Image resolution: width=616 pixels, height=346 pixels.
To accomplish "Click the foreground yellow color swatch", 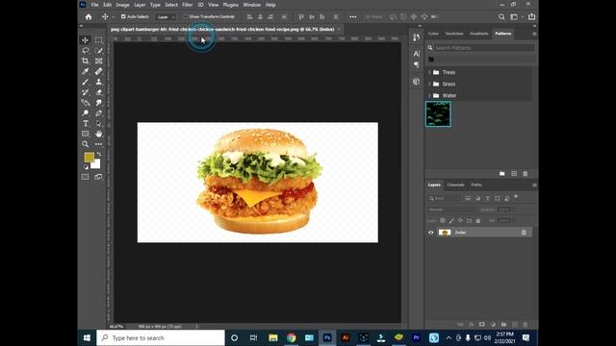I will pyautogui.click(x=89, y=158).
